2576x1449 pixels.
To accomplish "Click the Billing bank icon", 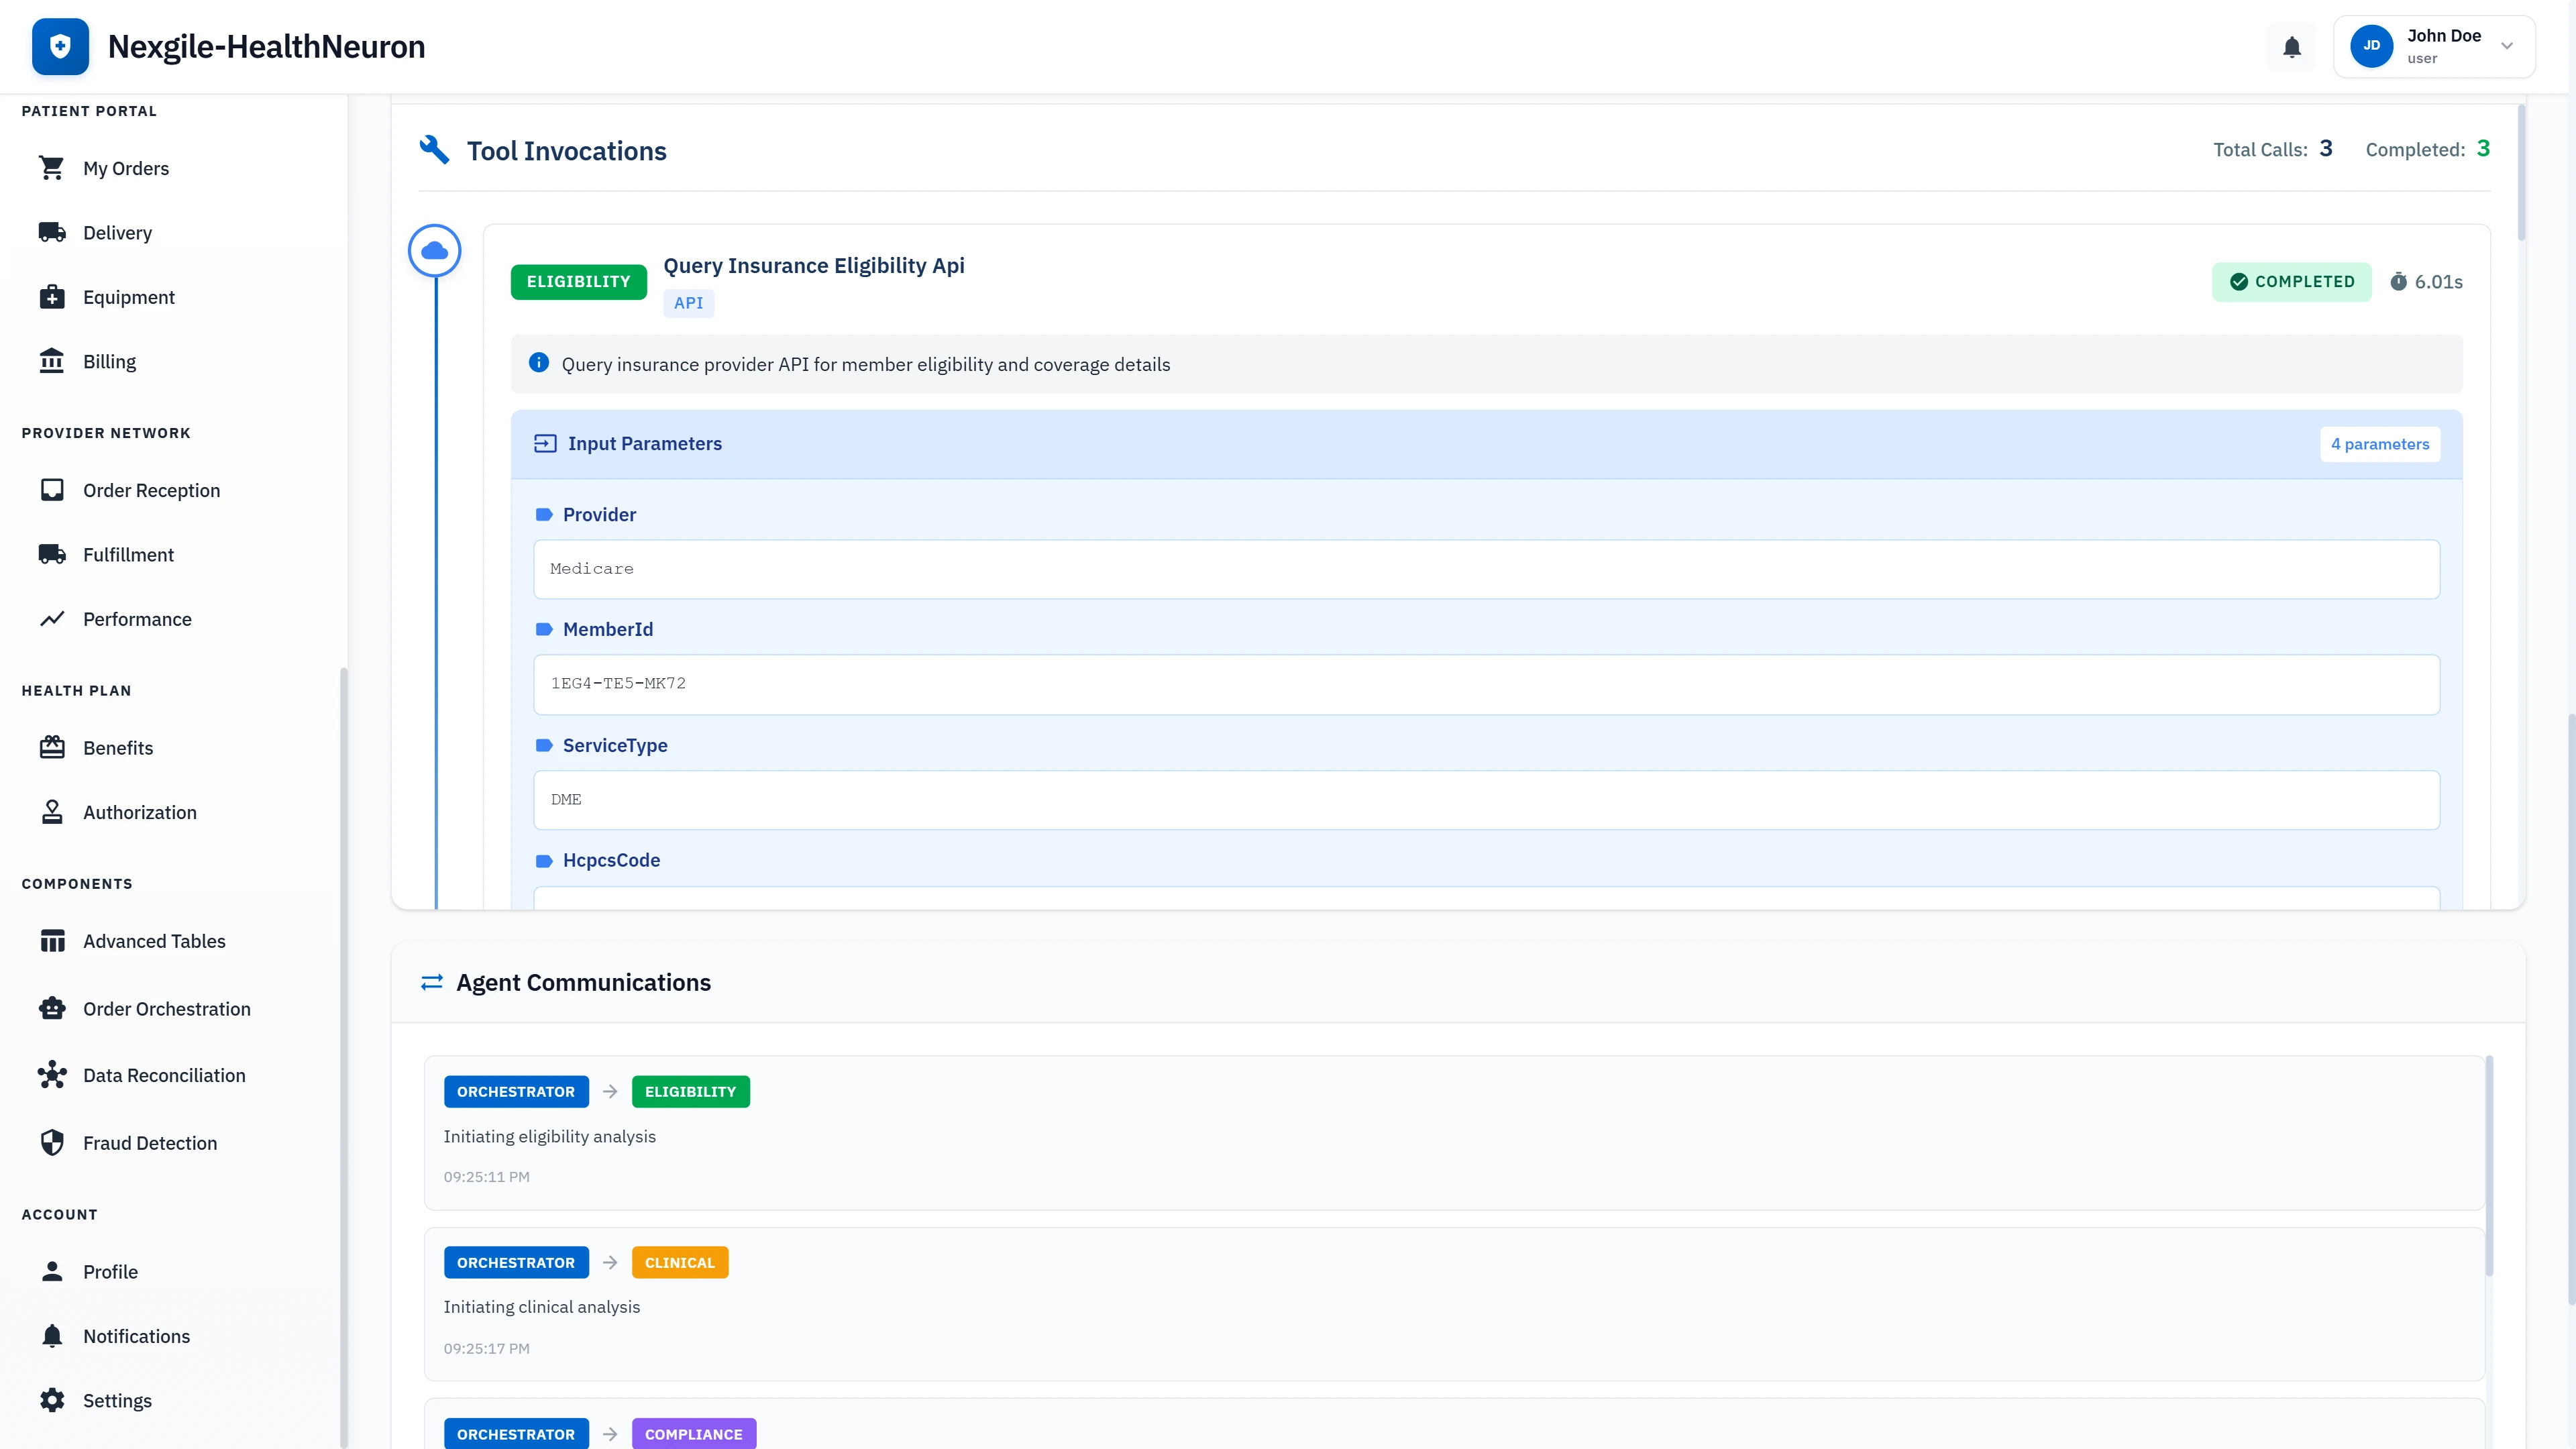I will tap(52, 361).
